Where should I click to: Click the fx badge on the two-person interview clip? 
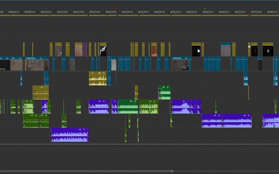[x=186, y=58]
